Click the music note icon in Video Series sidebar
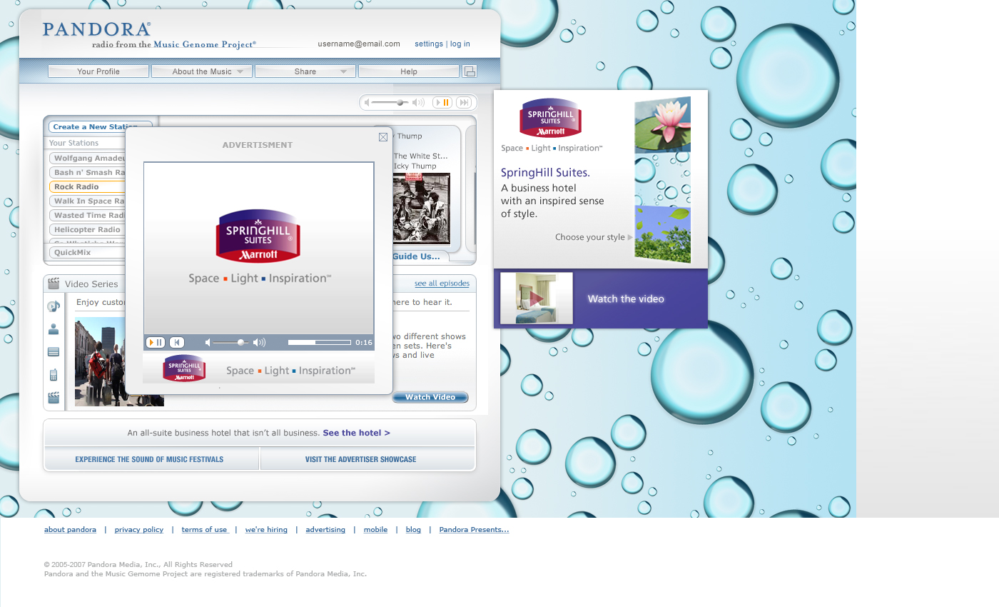The height and width of the screenshot is (607, 999). coord(54,307)
